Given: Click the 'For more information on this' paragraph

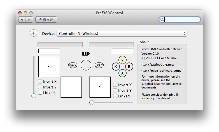Looking at the screenshot, I should [161, 82].
